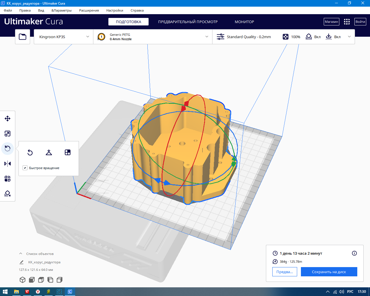
Task: Switch to ПРЕДВАРИТЕЛЬНЫЙ ПРОСМОТР tab
Action: (x=188, y=22)
